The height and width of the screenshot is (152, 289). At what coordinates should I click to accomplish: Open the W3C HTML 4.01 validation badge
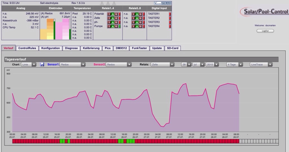[x=163, y=3]
